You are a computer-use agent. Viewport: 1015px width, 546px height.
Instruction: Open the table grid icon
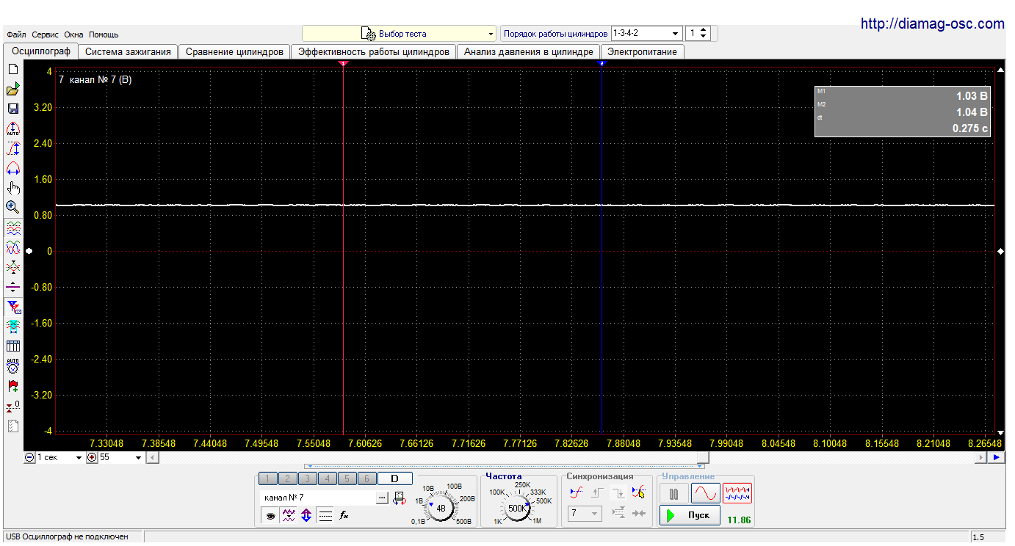(12, 346)
